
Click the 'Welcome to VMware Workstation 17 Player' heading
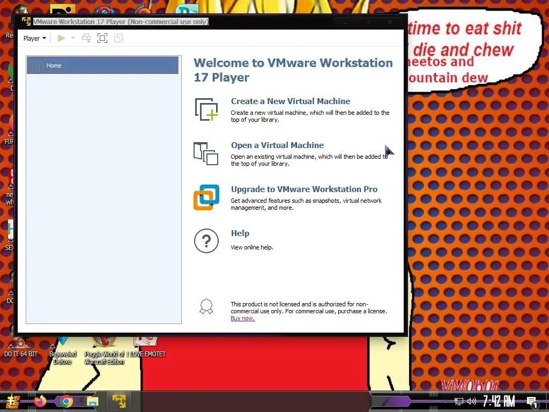(x=293, y=70)
